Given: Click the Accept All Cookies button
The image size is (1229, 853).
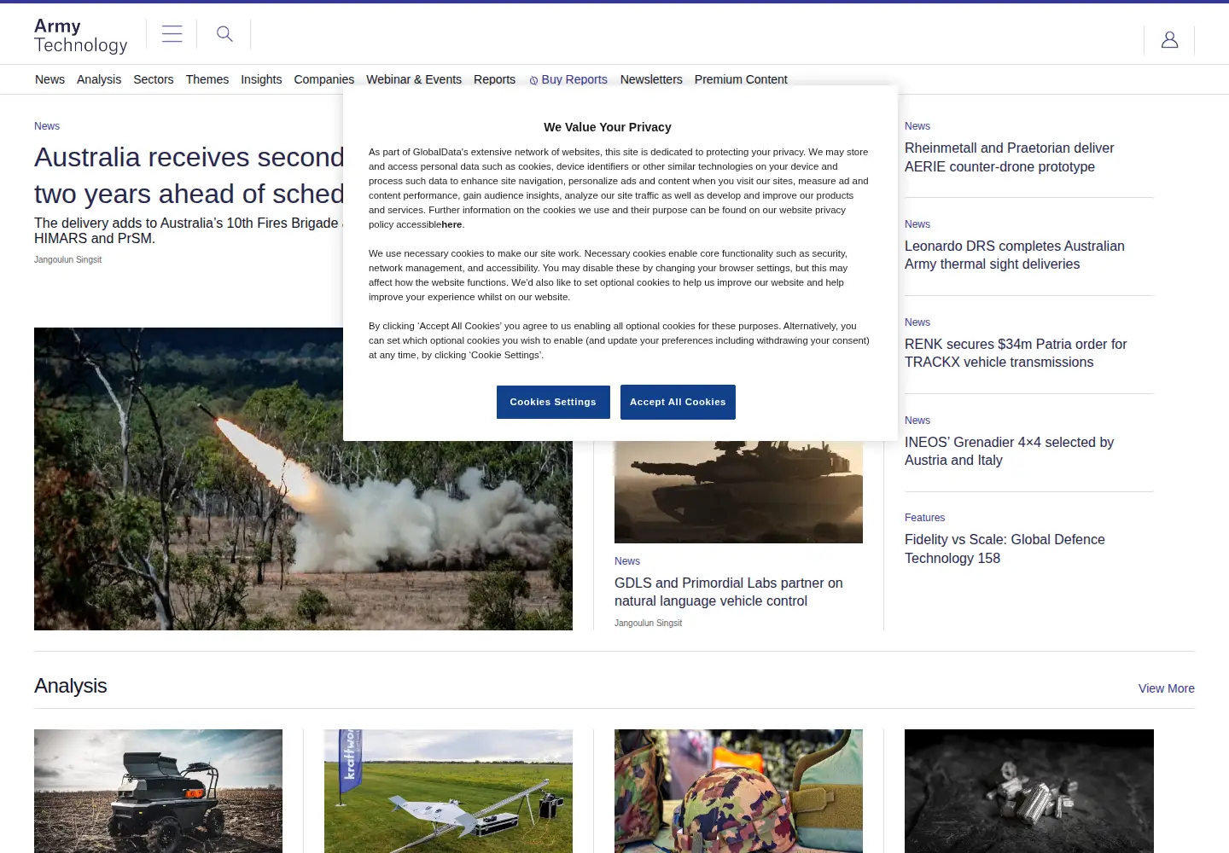Looking at the screenshot, I should 678,402.
